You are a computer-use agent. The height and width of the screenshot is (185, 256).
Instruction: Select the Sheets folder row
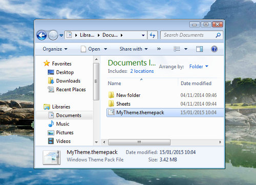(165, 104)
